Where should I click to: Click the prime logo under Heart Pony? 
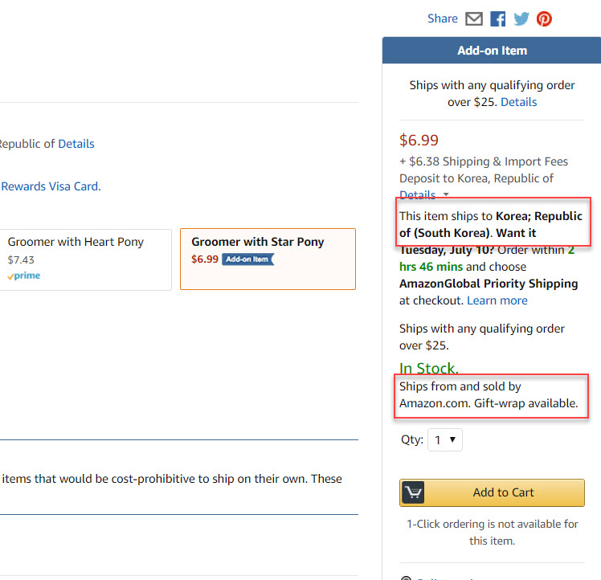point(24,276)
